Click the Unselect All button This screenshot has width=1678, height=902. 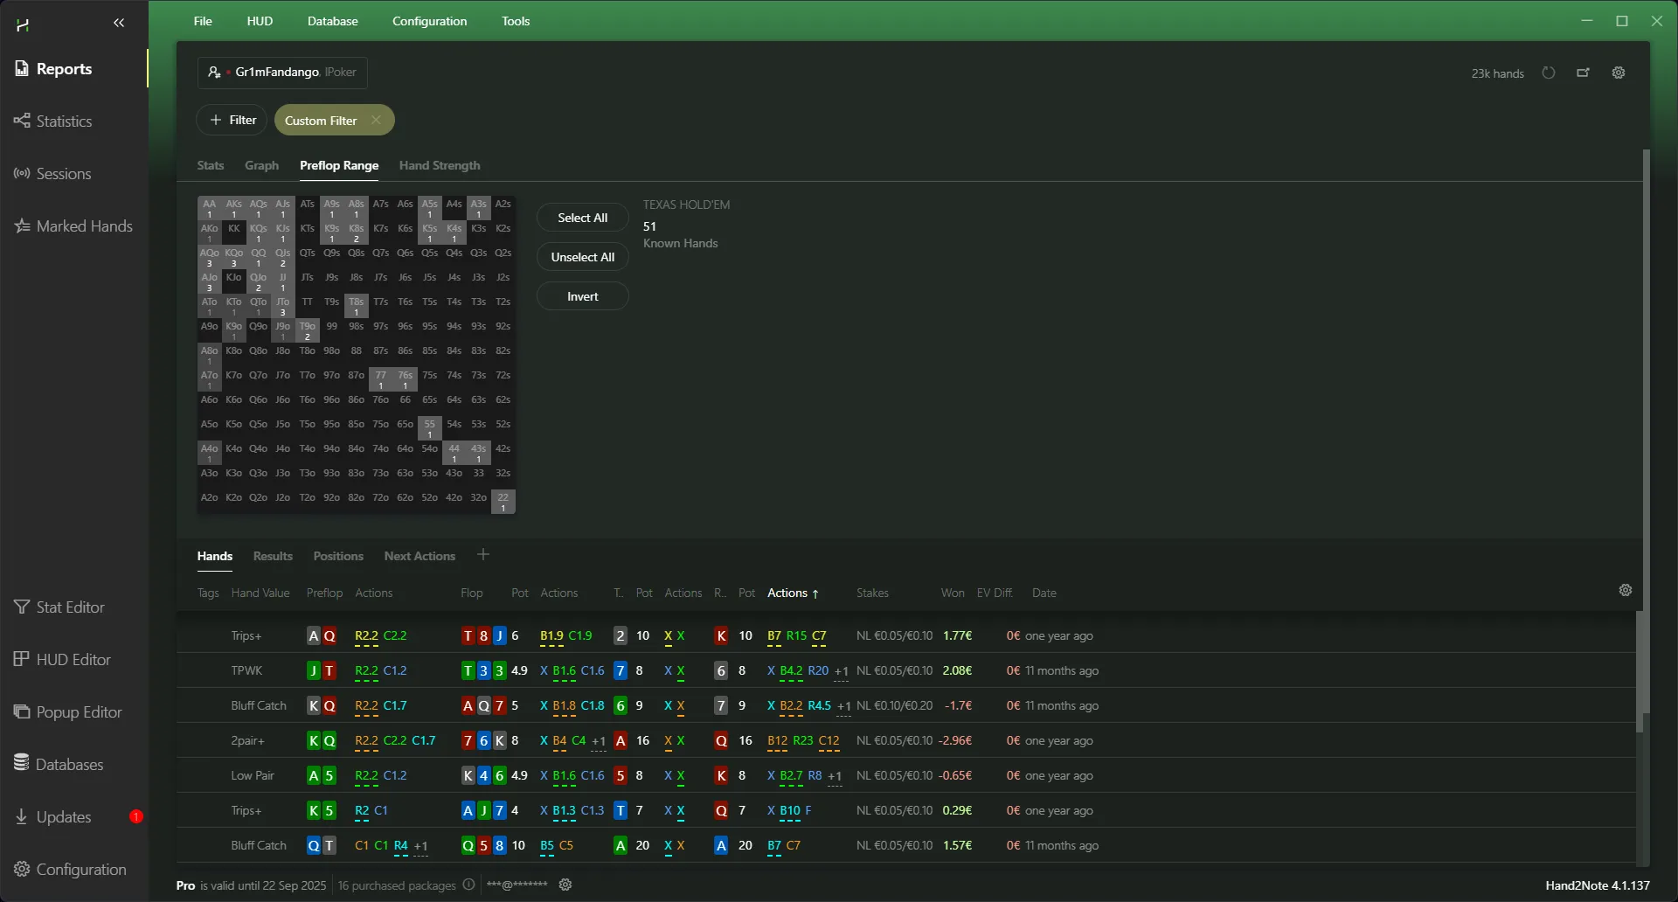tap(582, 257)
